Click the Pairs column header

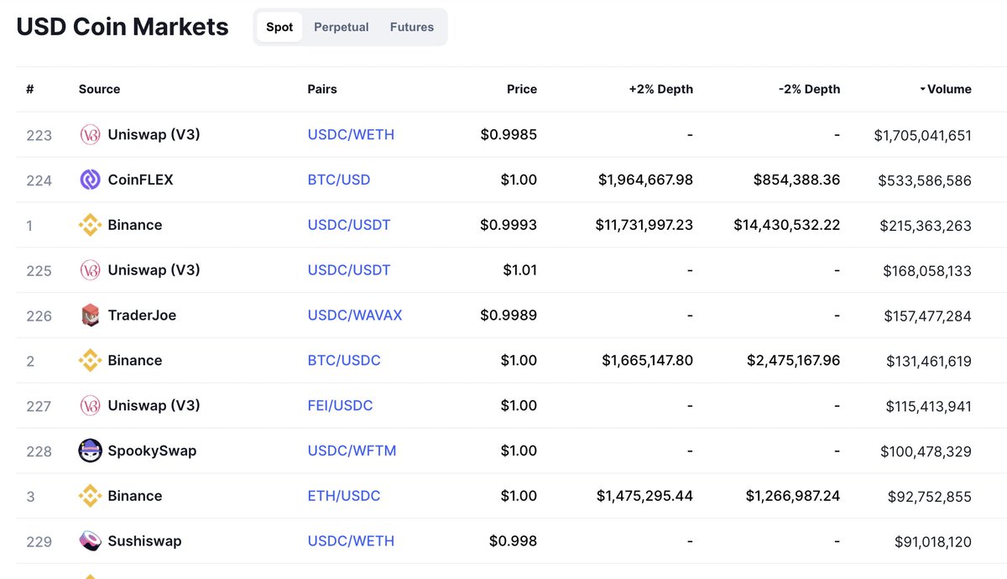tap(322, 89)
